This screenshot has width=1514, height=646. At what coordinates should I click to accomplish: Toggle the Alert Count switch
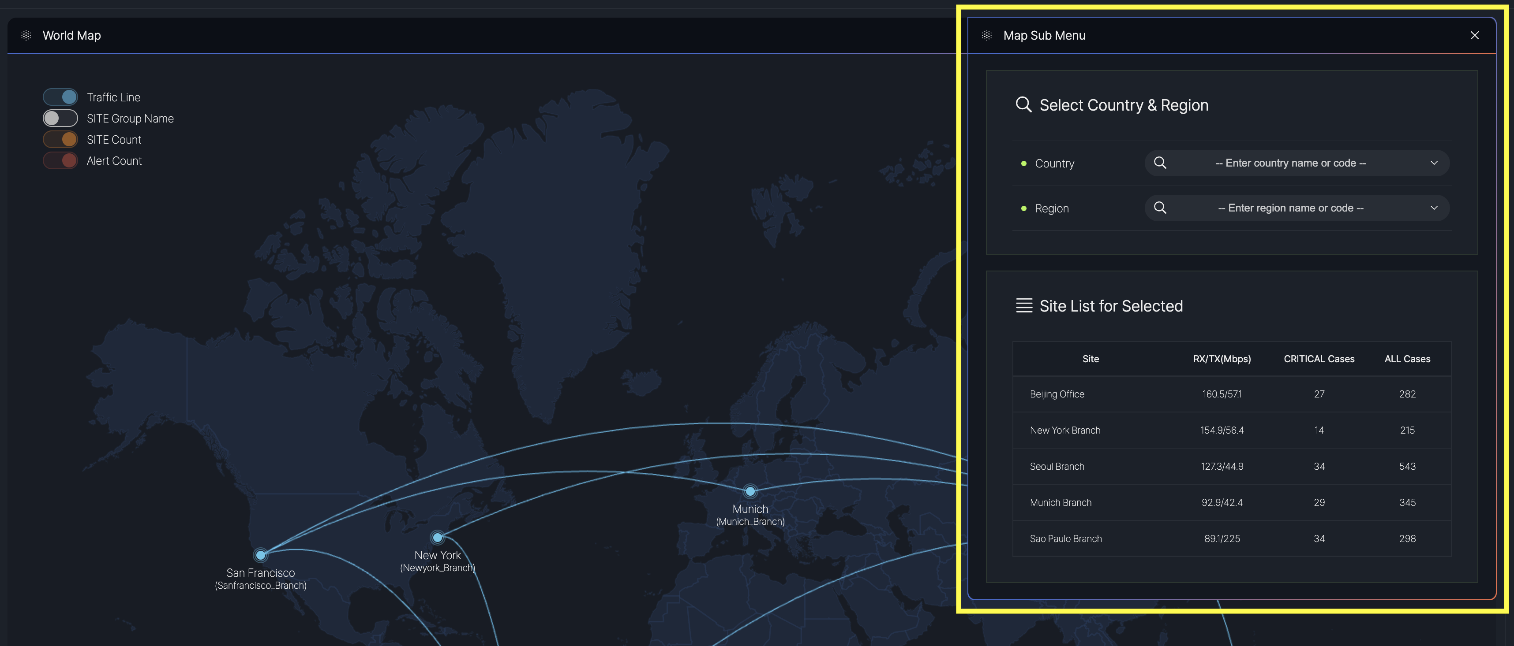tap(60, 160)
